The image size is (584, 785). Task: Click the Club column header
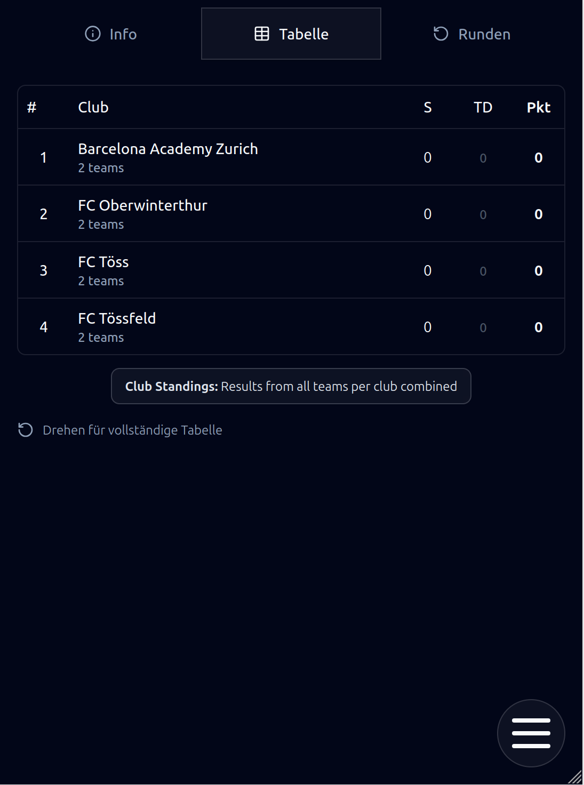[93, 108]
